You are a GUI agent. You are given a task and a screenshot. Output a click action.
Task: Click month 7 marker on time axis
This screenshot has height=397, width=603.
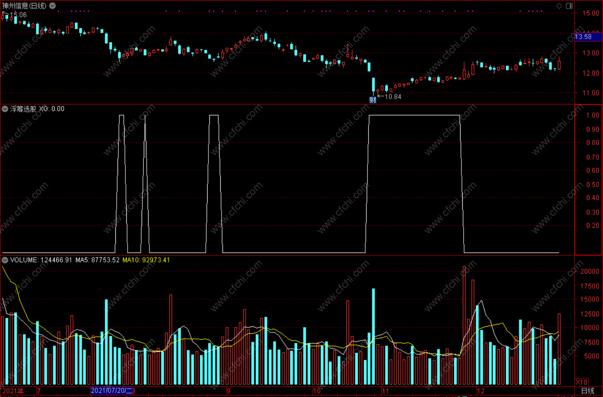39,391
